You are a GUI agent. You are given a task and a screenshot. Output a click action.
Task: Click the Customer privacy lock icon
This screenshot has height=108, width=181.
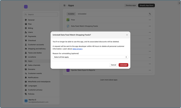[26, 90]
